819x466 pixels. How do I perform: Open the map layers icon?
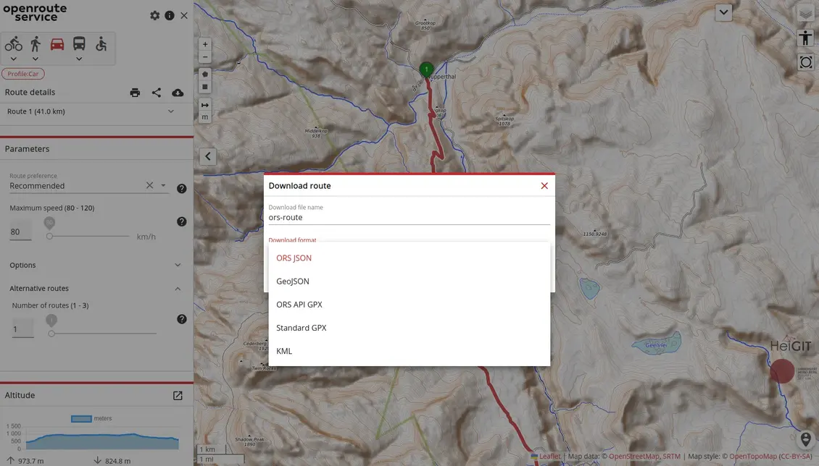coord(805,14)
